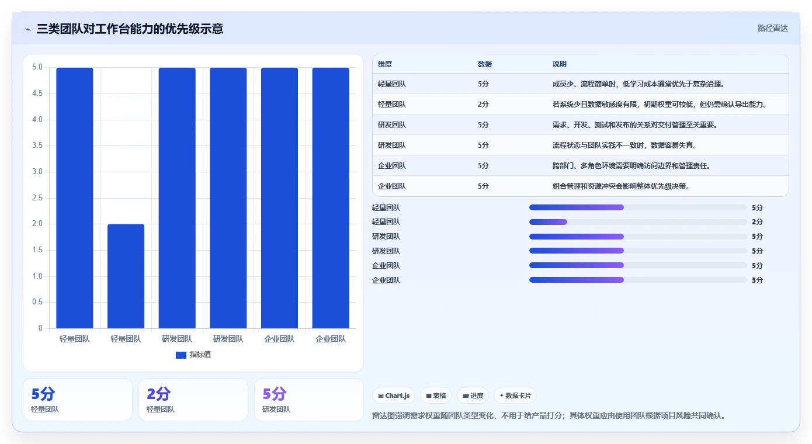Click the progress bar showing 2分

(638, 222)
